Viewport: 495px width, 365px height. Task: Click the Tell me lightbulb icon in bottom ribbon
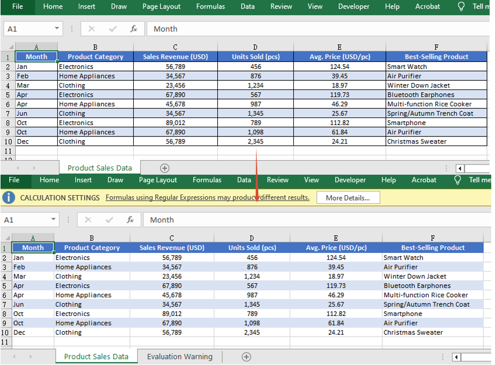pos(457,180)
